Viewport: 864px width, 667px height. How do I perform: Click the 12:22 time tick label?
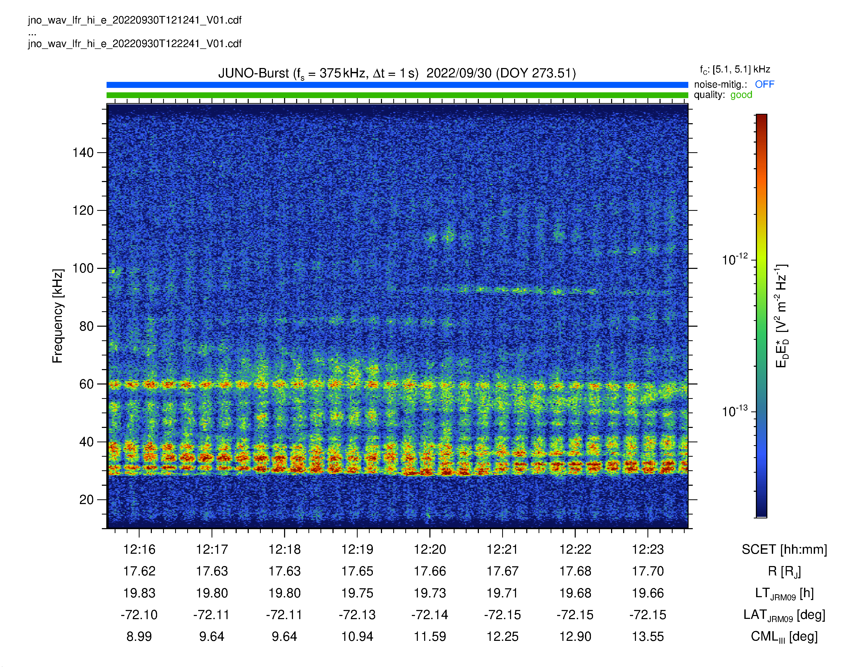tap(575, 549)
